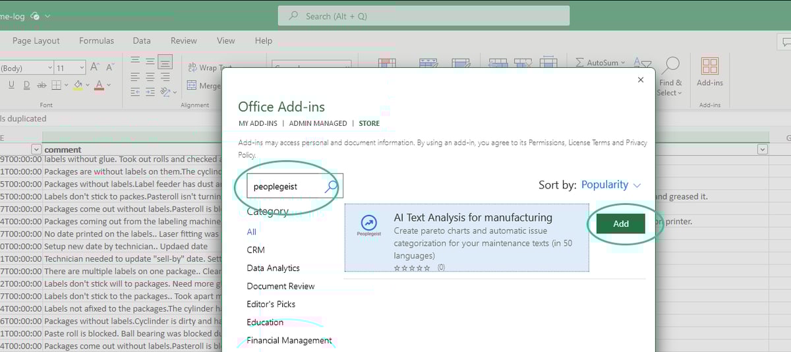Select the Editor's Picks category

[x=271, y=304]
